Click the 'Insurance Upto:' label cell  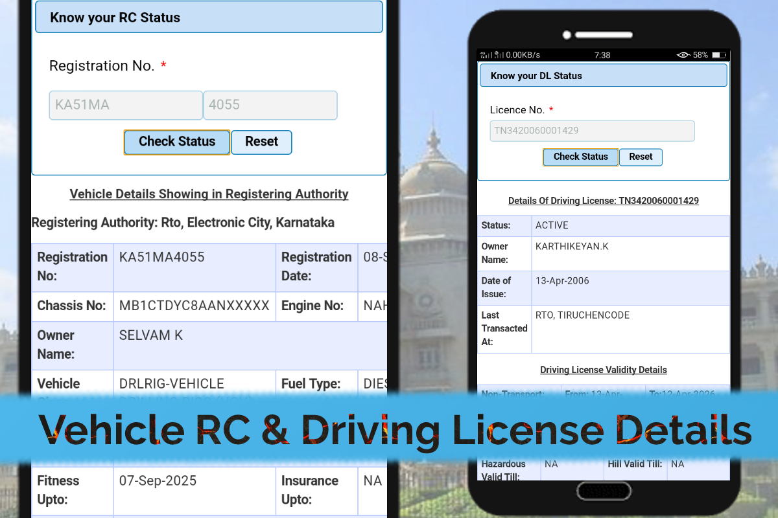[316, 491]
